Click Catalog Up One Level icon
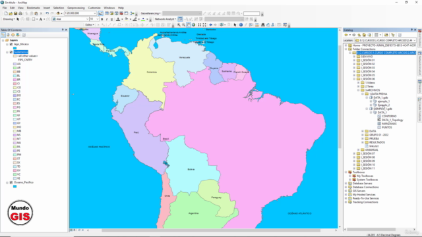422x237 pixels. (359, 35)
